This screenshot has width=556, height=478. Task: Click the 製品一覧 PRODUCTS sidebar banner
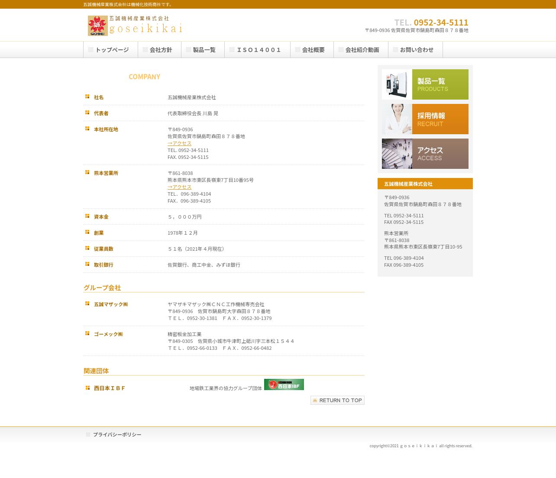click(x=425, y=84)
